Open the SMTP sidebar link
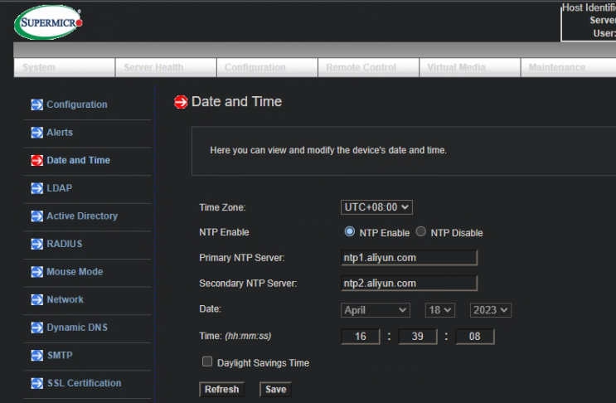Viewport: 616px width, 403px height. click(x=60, y=356)
